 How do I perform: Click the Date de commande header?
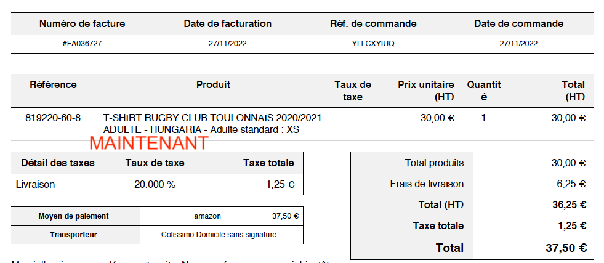518,24
